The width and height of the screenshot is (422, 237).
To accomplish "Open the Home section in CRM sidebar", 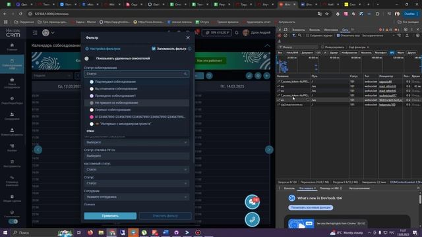I will coord(12,47).
